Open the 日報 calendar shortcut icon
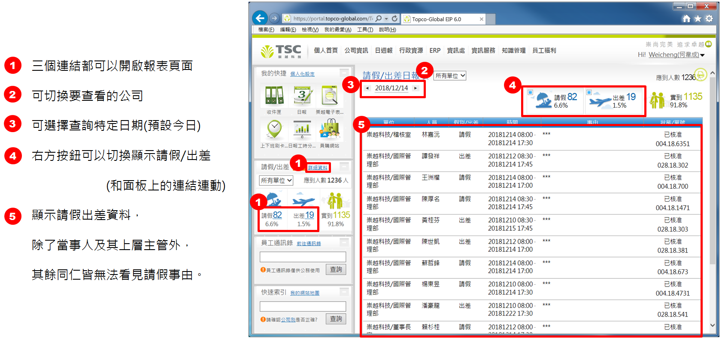Image resolution: width=725 pixels, height=344 pixels. 303,96
